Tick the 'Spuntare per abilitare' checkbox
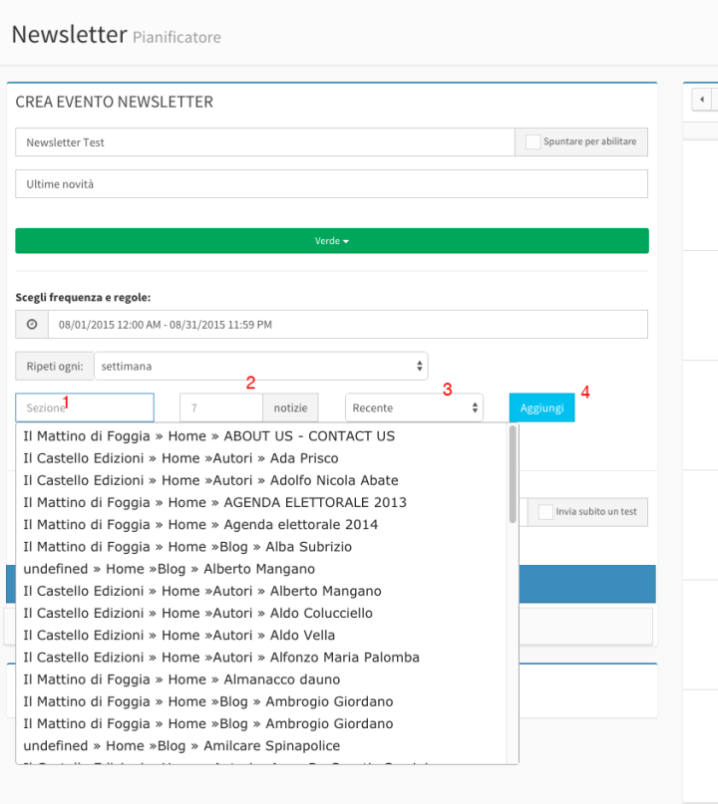Image resolution: width=718 pixels, height=804 pixels. (533, 142)
